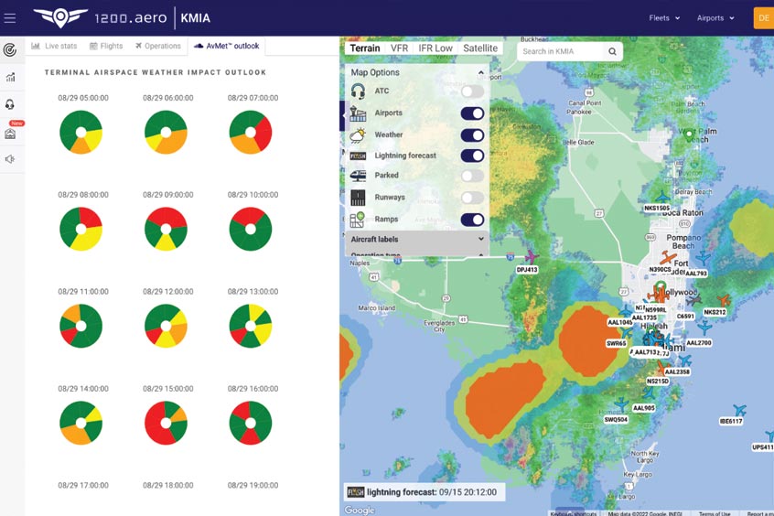The height and width of the screenshot is (516, 774).
Task: Open the Fleets dropdown
Action: [664, 17]
